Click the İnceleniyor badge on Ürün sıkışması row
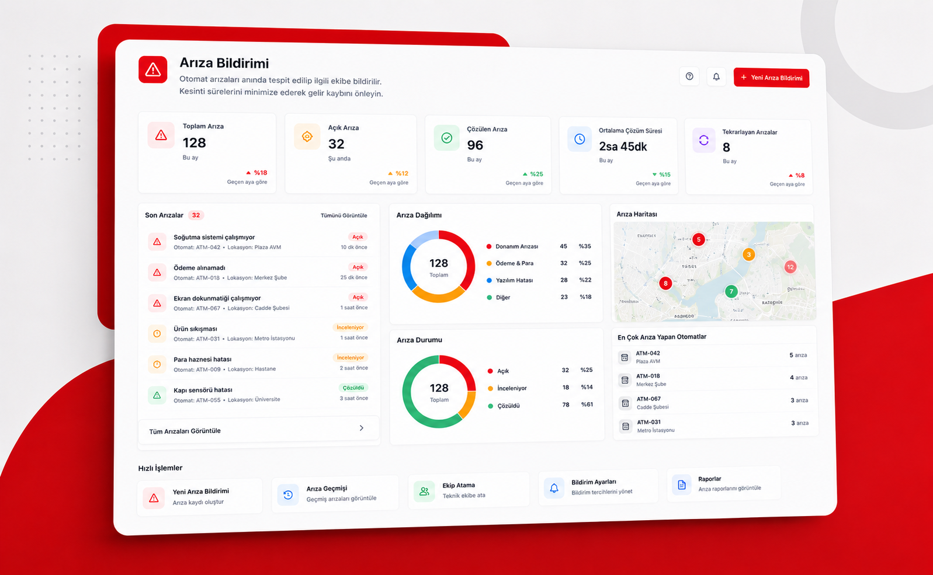Viewport: 933px width, 575px height. [351, 327]
